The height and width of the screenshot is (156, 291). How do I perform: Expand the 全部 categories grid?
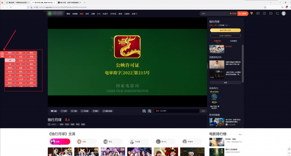click(x=134, y=14)
